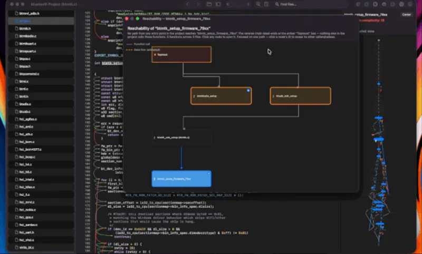Screen dimensions: 422x254
Task: Open btqca.h in the file list
Action: point(41,66)
